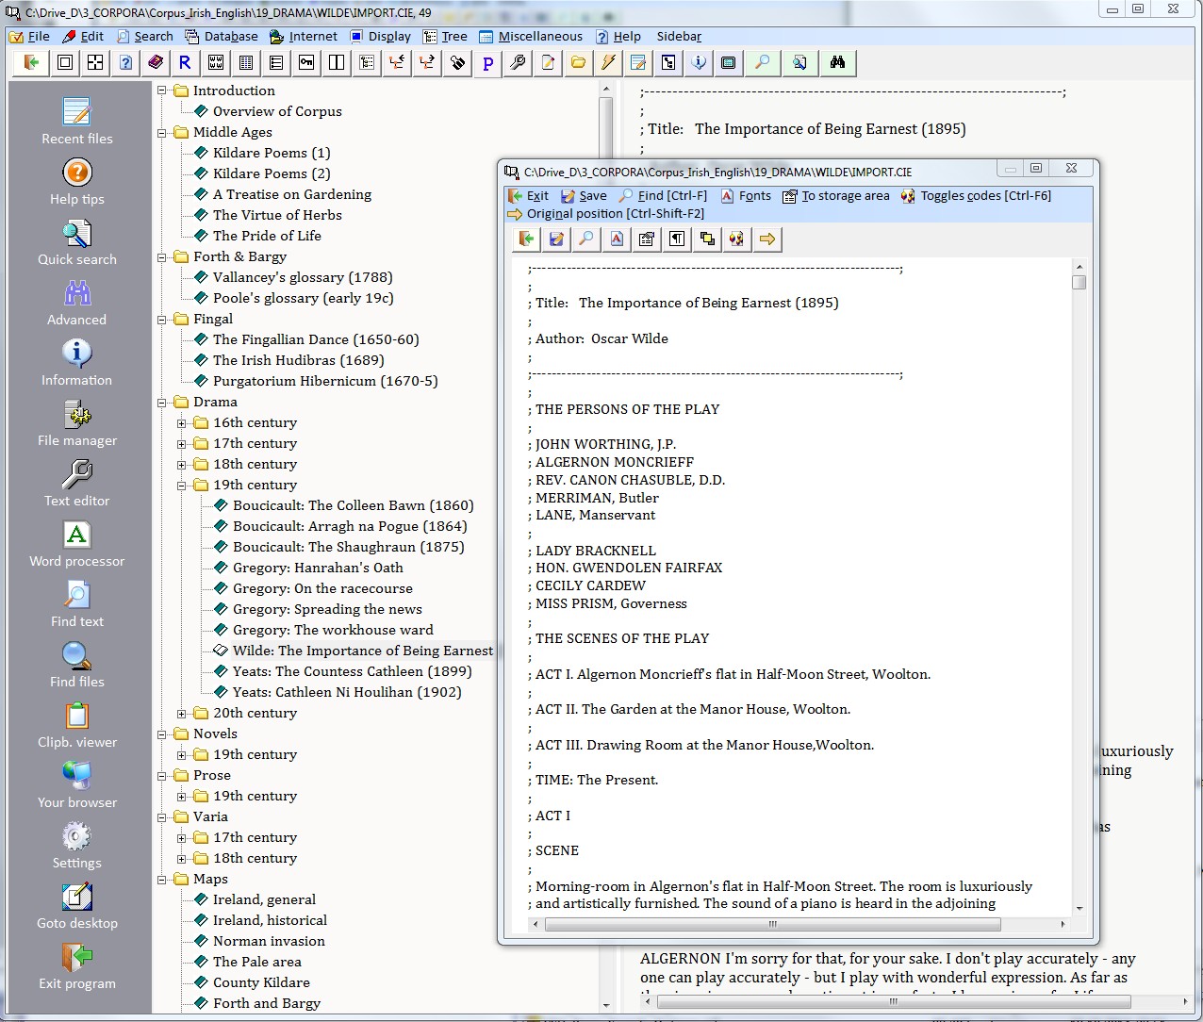
Task: Click the Settings gear in sidebar
Action: [76, 837]
